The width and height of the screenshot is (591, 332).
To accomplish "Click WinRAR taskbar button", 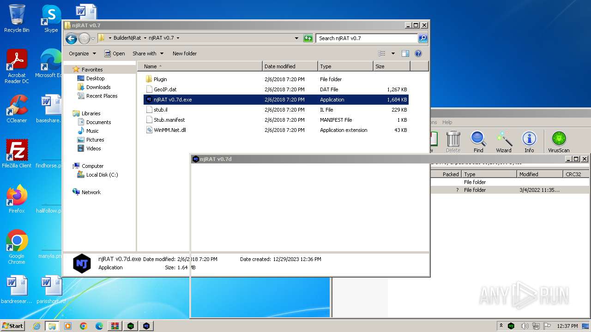I will pyautogui.click(x=115, y=326).
